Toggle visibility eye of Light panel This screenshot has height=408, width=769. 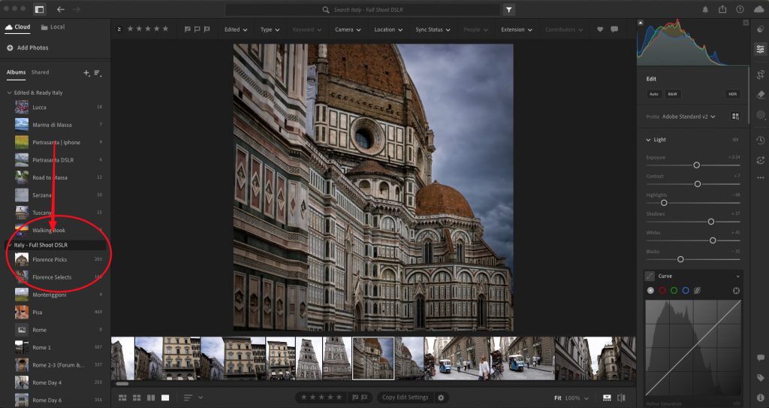[735, 140]
